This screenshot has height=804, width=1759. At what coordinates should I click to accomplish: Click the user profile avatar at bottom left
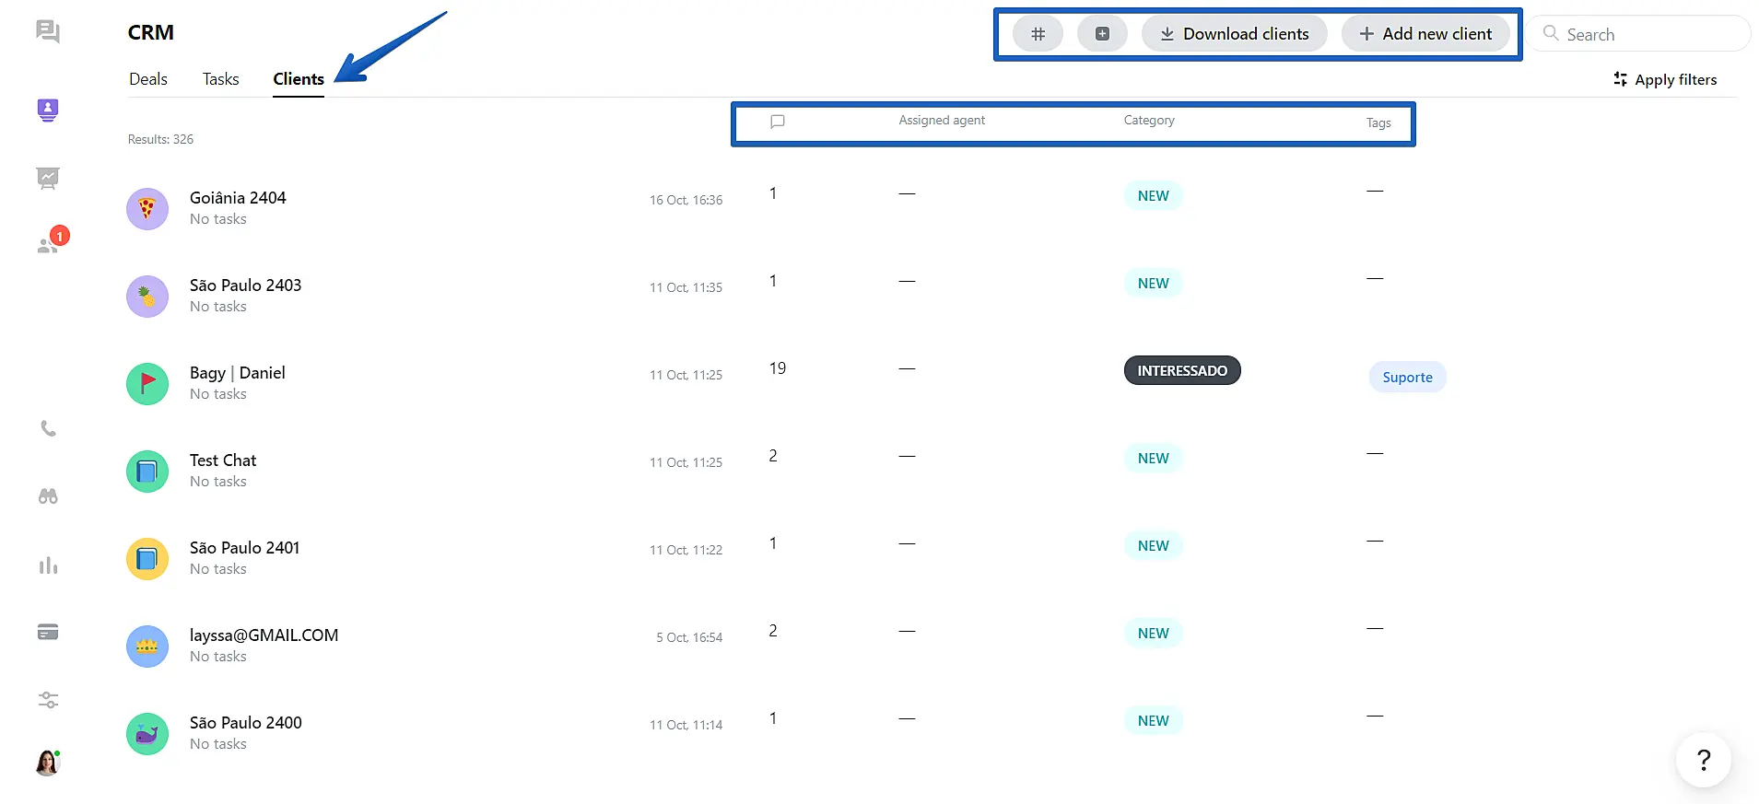[x=48, y=763]
